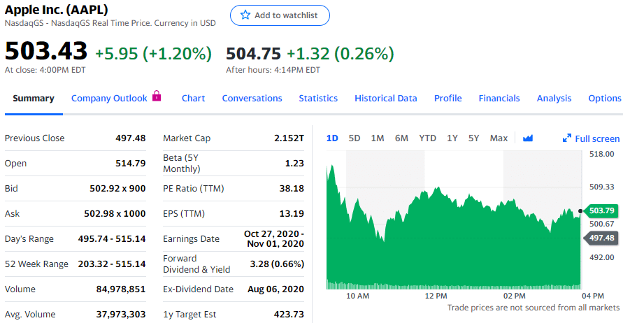Click the EPS (TTM) value 13.19
The width and height of the screenshot is (623, 323).
292,214
